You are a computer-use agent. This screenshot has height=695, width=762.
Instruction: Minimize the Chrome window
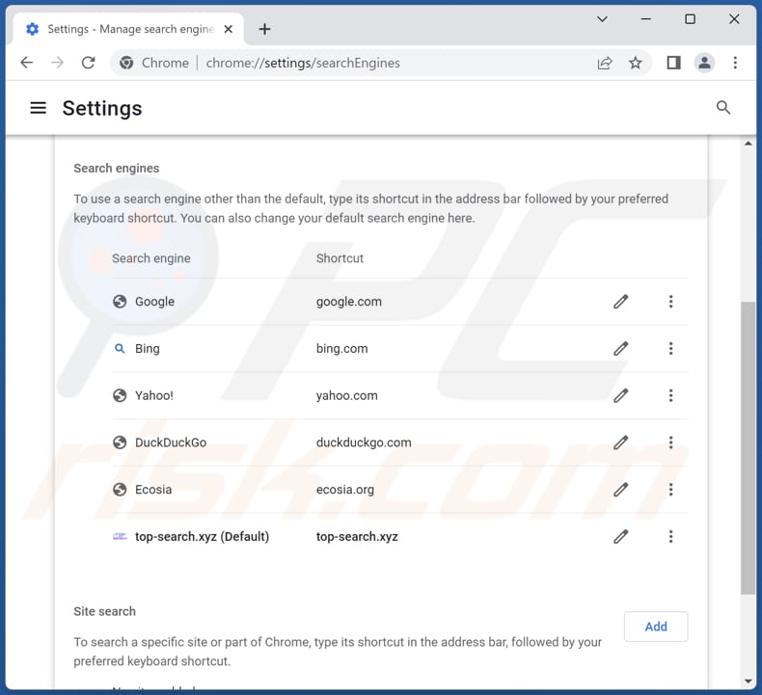(646, 19)
